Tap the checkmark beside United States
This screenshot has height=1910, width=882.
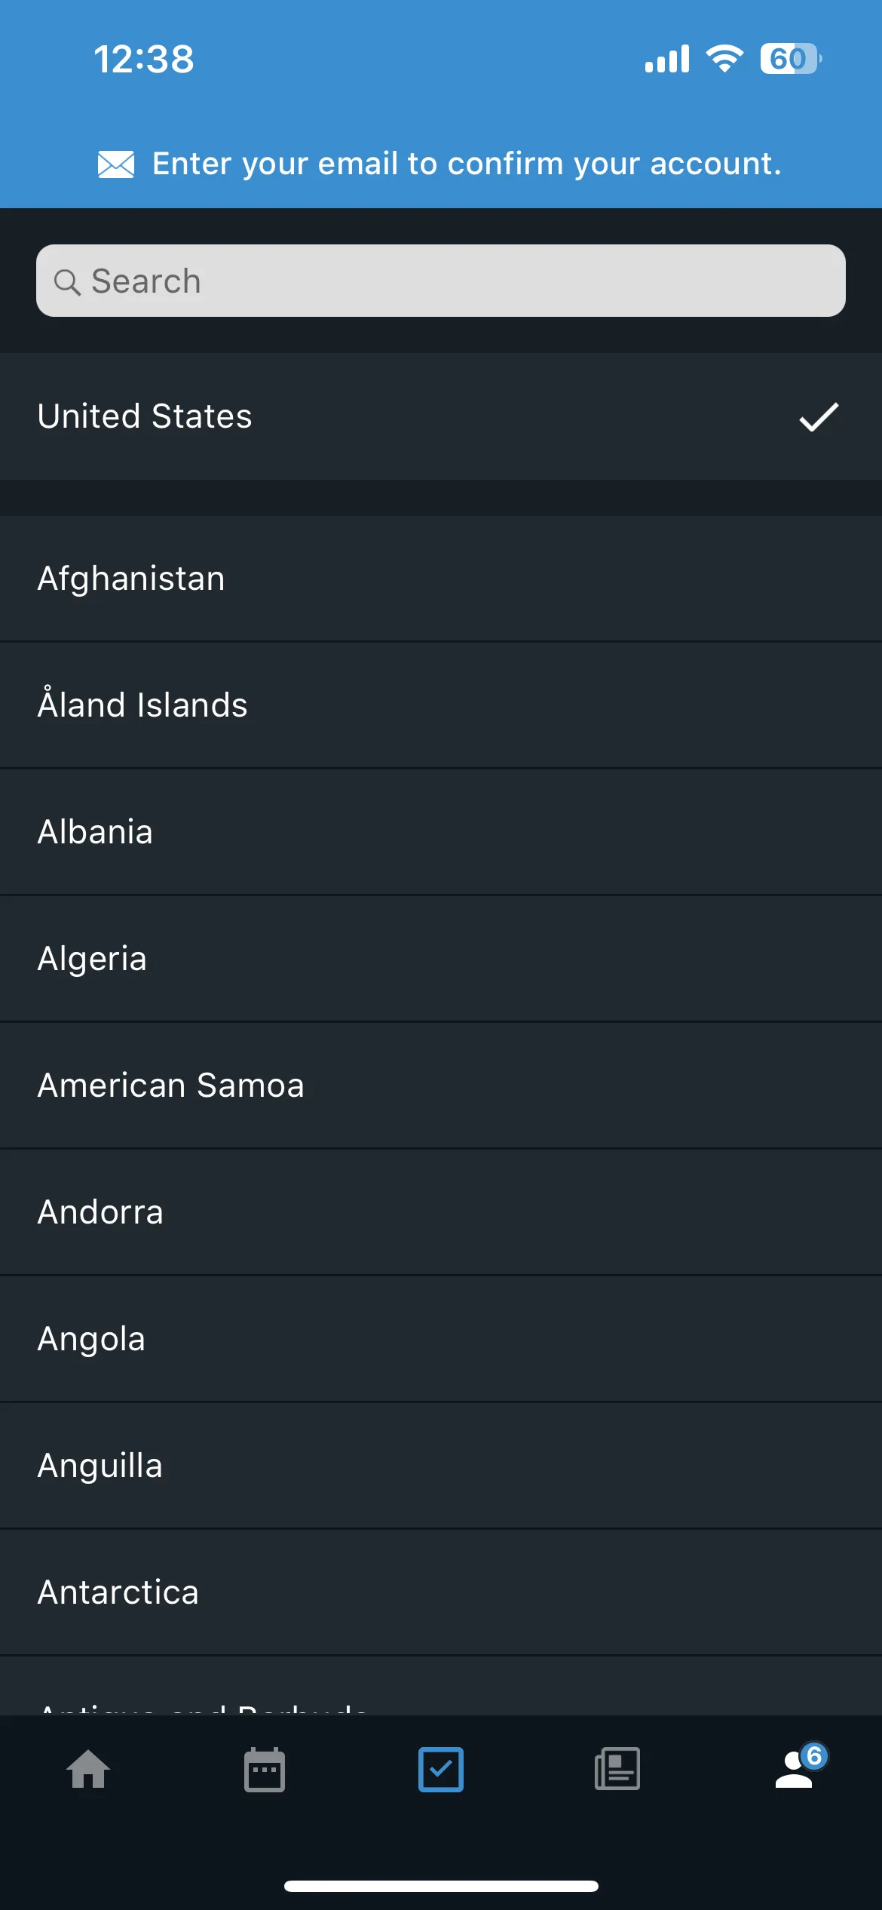coord(819,416)
